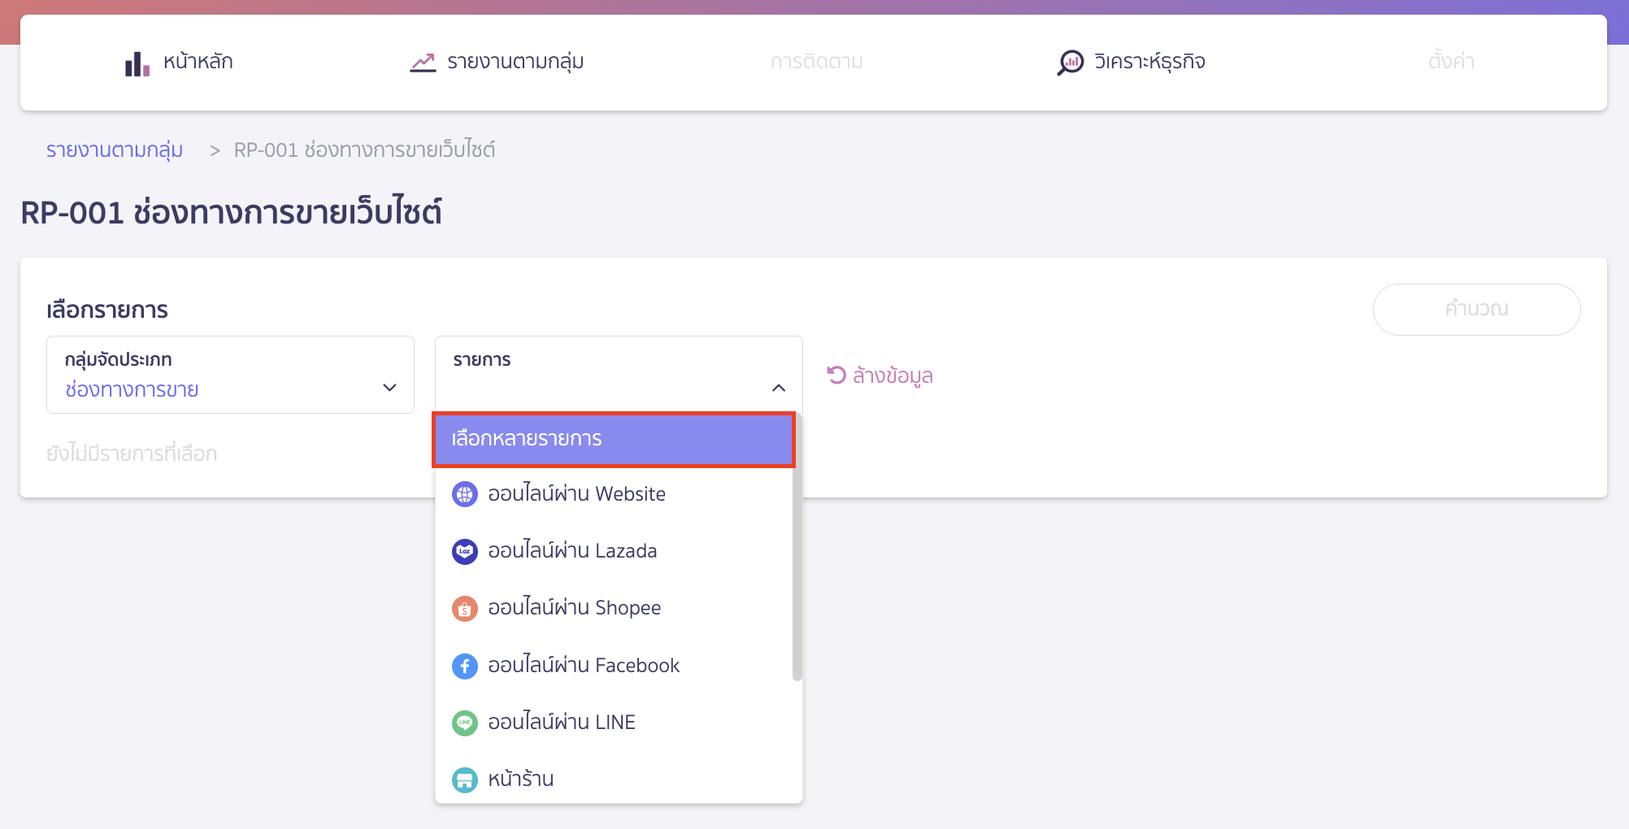Click the storefront icon for หน้าร้าน

pyautogui.click(x=465, y=780)
